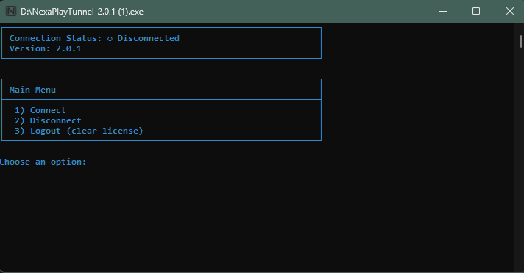Click the vertical scrollbar thumb
The width and height of the screenshot is (524, 274).
coord(520,41)
